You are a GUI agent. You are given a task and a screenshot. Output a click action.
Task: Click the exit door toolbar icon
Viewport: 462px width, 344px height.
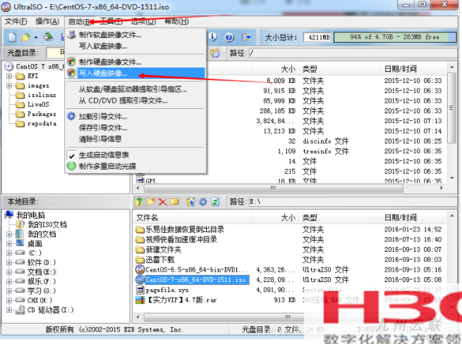click(x=246, y=37)
